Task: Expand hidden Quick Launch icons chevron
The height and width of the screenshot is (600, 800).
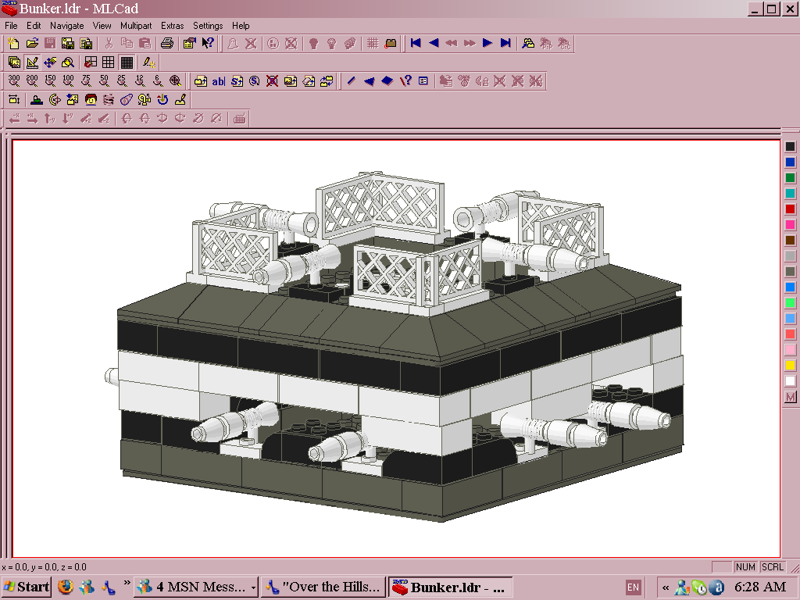Action: (127, 583)
